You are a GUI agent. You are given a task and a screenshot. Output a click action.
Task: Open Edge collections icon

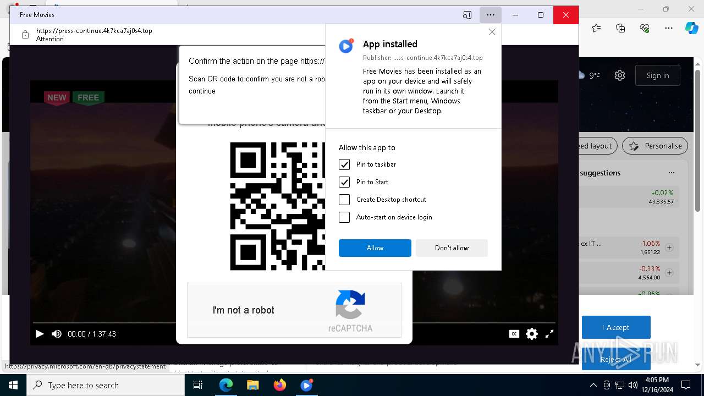point(620,28)
